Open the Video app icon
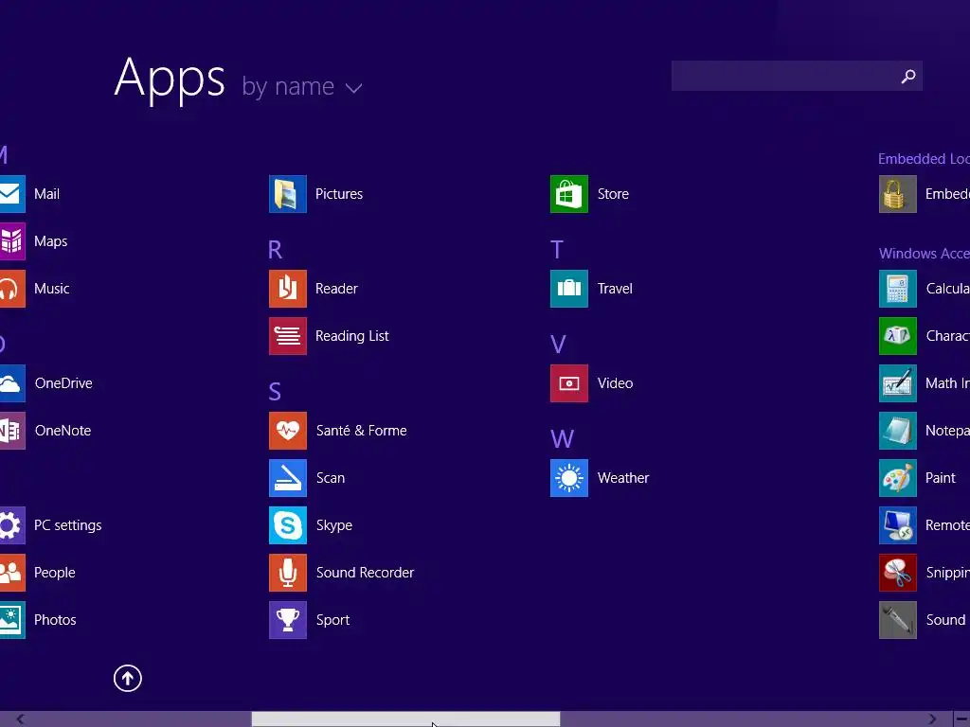The height and width of the screenshot is (727, 970). 569,383
